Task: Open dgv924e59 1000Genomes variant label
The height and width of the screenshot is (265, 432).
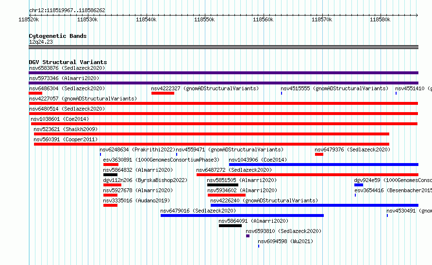Action: pyautogui.click(x=393, y=180)
